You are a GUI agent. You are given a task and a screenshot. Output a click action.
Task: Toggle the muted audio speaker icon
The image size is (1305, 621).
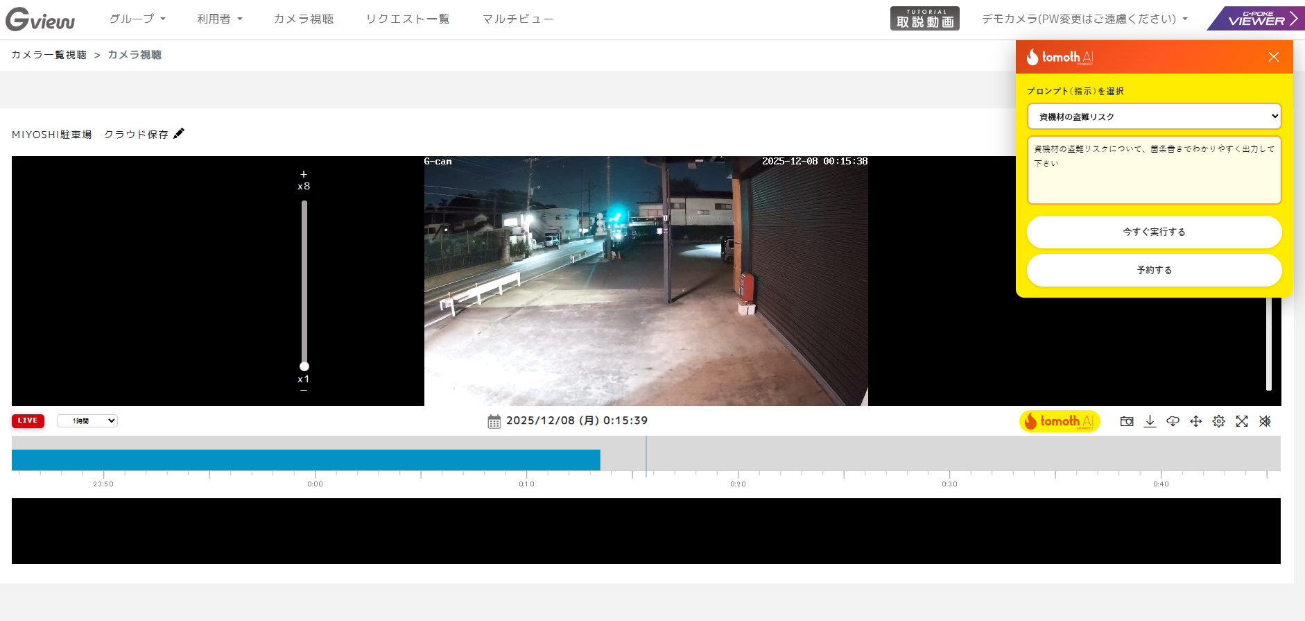tap(1265, 421)
